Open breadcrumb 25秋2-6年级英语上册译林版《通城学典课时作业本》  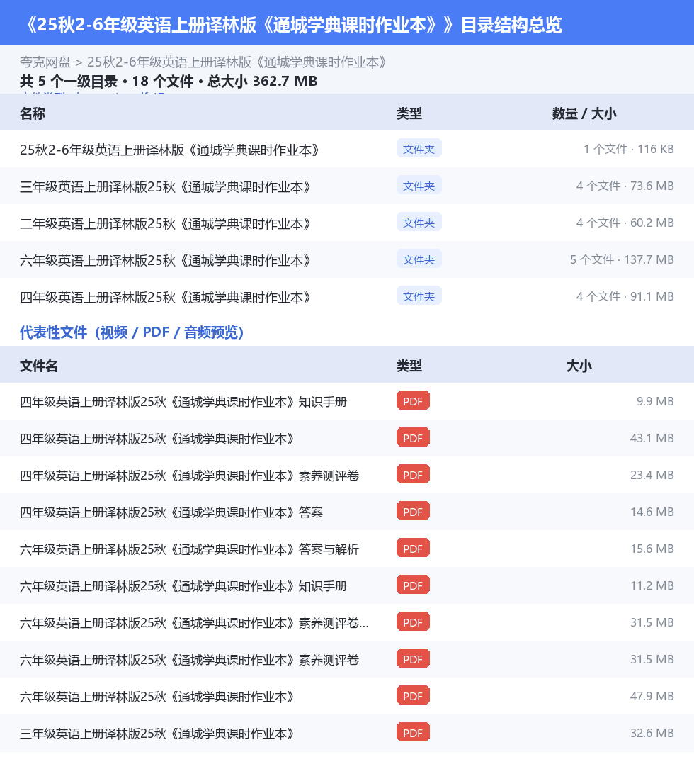coord(237,62)
